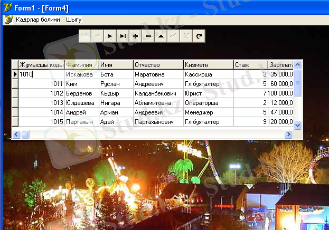The image size is (329, 230).
Task: Delete current record with minus button
Action: pos(148,36)
